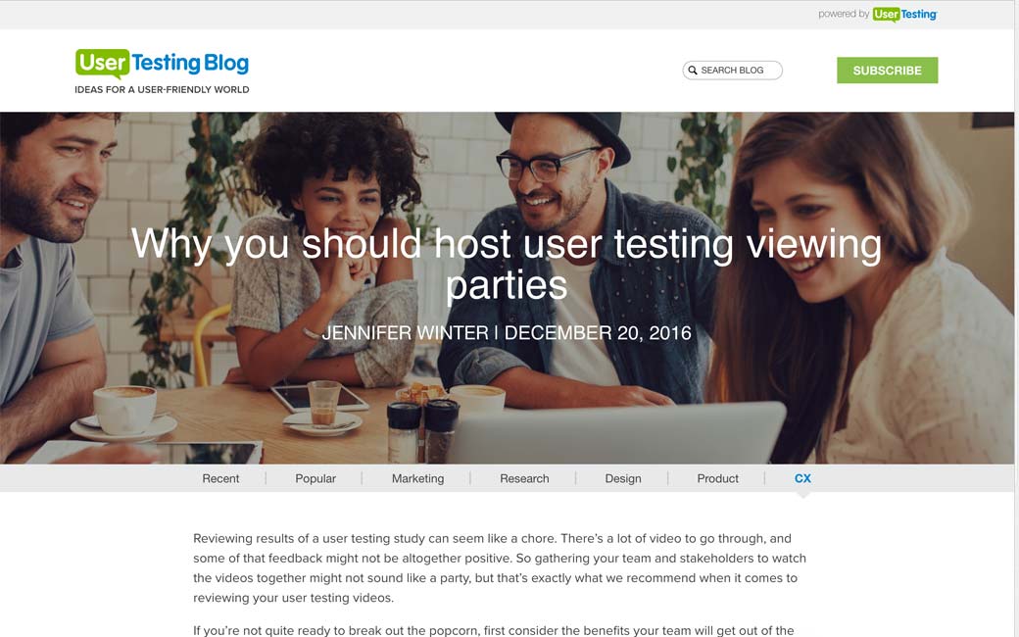Open the Recent tab
Viewport: 1019px width, 637px height.
click(x=220, y=478)
